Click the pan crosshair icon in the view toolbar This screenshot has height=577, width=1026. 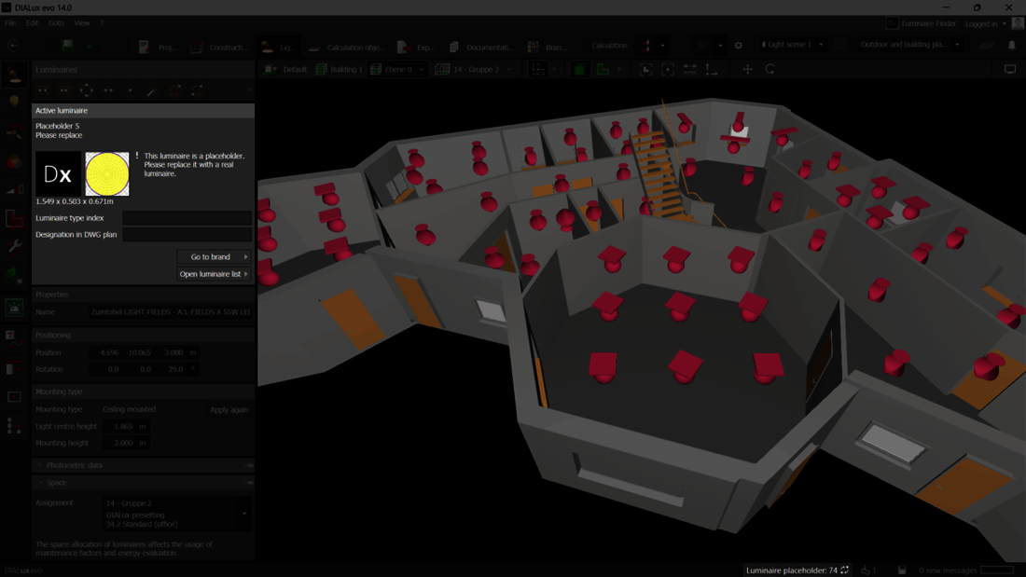(747, 69)
